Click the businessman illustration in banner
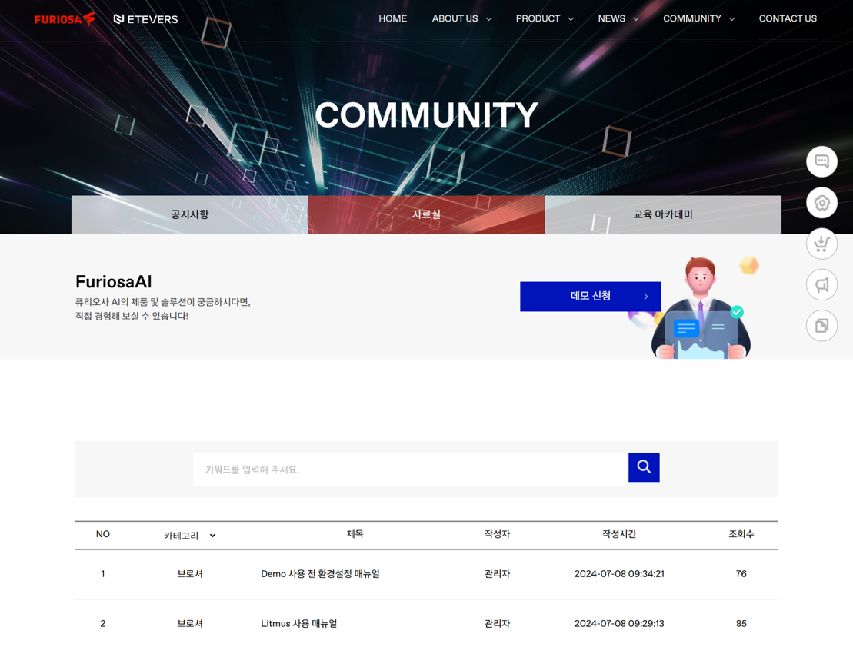 [701, 307]
